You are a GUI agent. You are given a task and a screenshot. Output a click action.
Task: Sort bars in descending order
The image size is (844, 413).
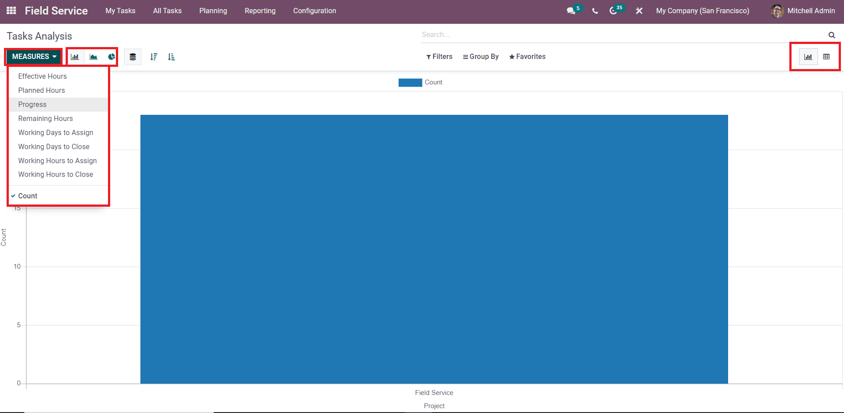click(153, 56)
